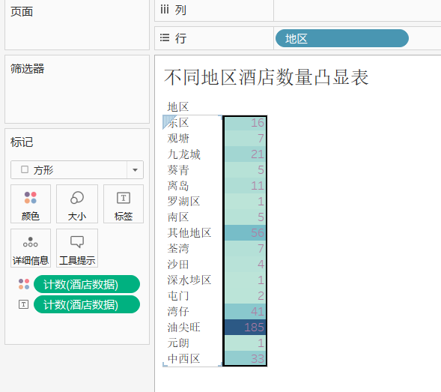Select the 沙田 row label

click(x=178, y=265)
